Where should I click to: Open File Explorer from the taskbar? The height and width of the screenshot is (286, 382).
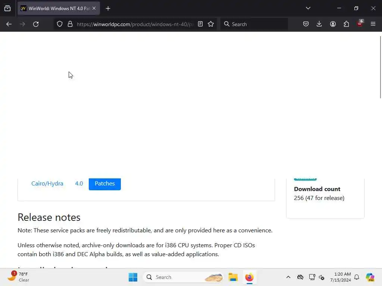[233, 277]
